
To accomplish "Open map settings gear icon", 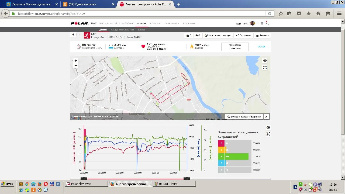I will 265,61.
